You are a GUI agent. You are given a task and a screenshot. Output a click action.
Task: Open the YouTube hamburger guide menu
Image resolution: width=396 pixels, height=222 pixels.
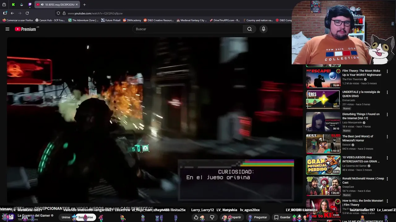click(7, 29)
